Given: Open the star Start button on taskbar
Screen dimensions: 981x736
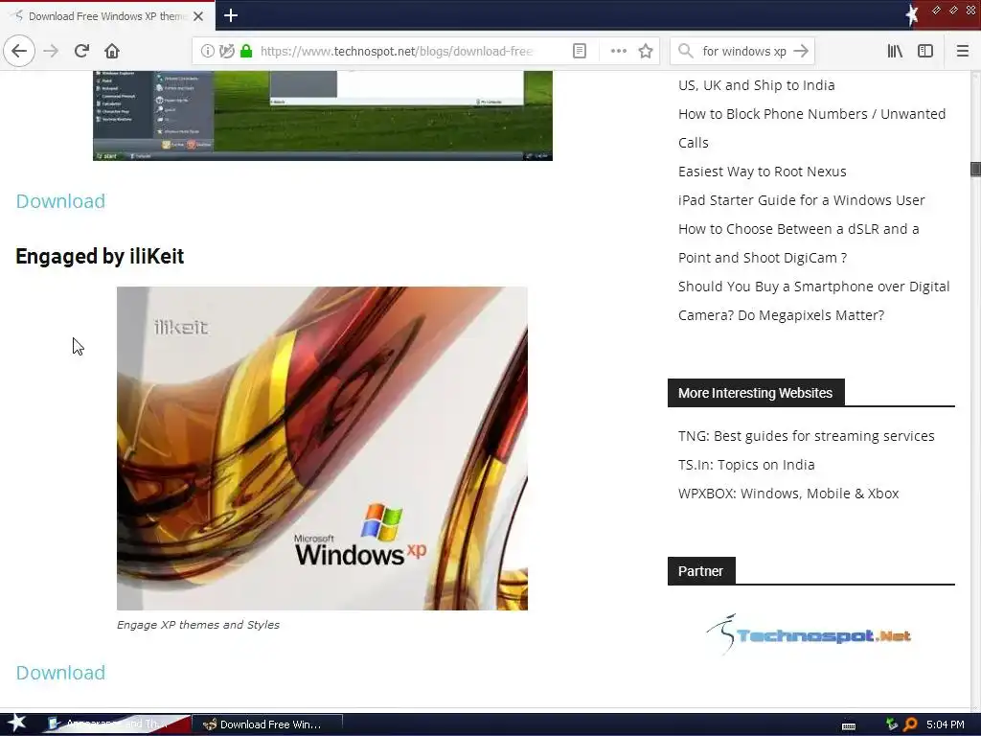Looking at the screenshot, I should [x=16, y=724].
